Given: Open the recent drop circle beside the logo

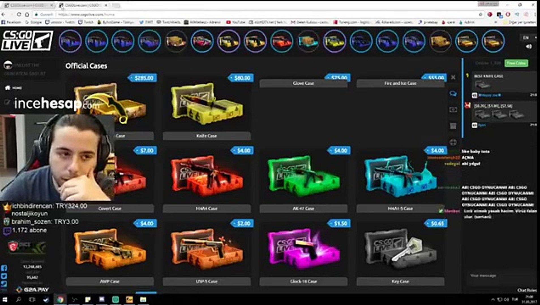Looking at the screenshot, I should 70,41.
